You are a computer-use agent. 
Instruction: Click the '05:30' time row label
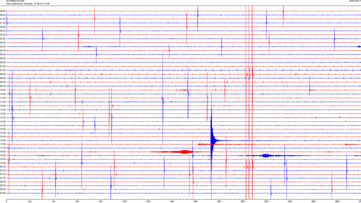3,55
